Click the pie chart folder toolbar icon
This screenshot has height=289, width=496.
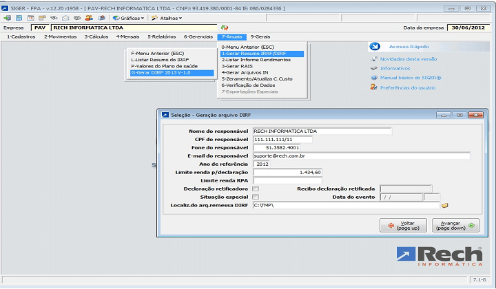[101, 18]
